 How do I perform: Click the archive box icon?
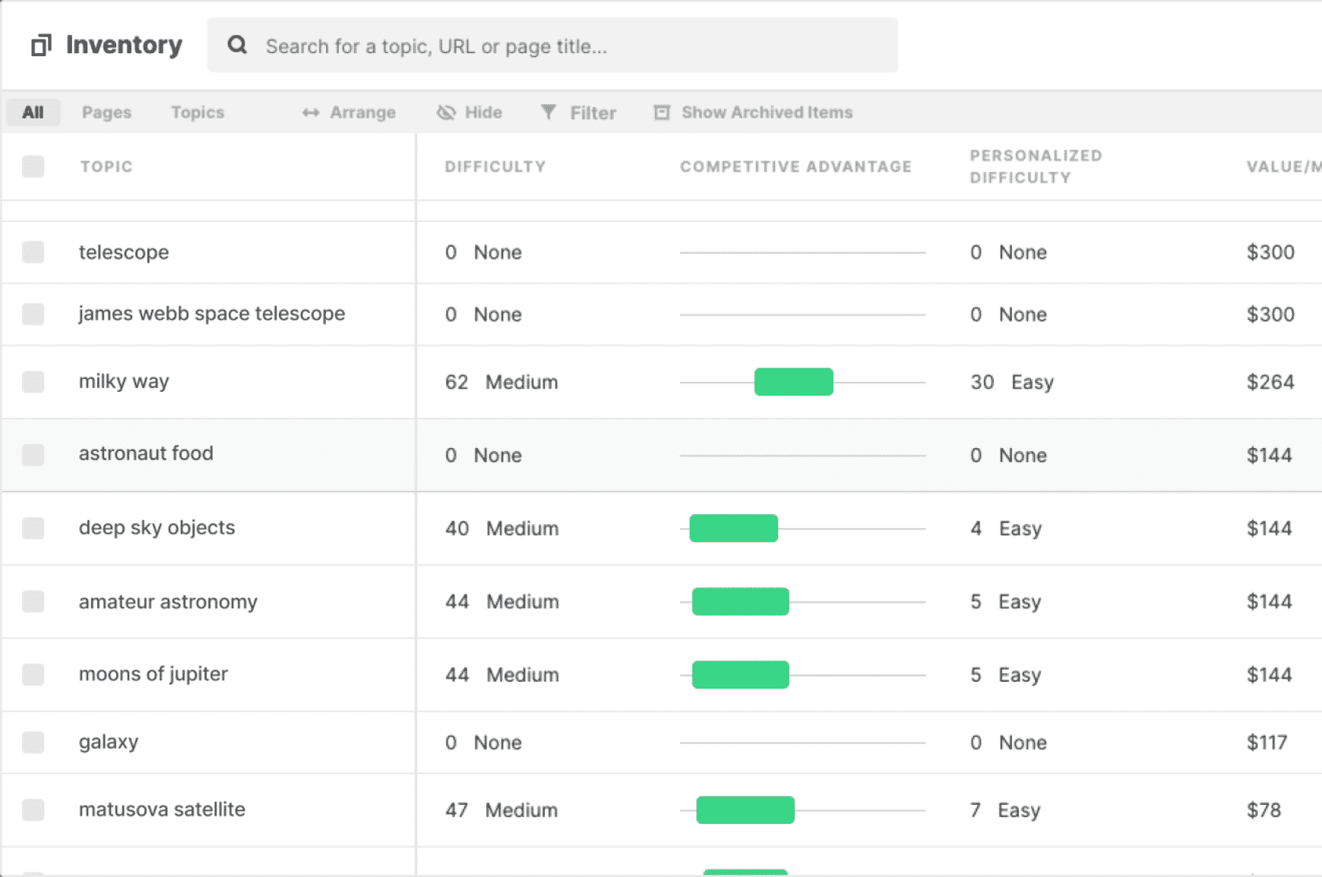click(x=662, y=113)
